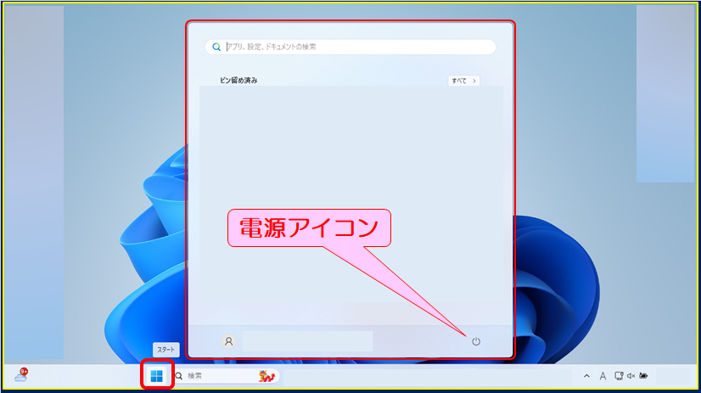Expand hidden system tray icons chevron
Image resolution: width=701 pixels, height=393 pixels.
tap(586, 375)
